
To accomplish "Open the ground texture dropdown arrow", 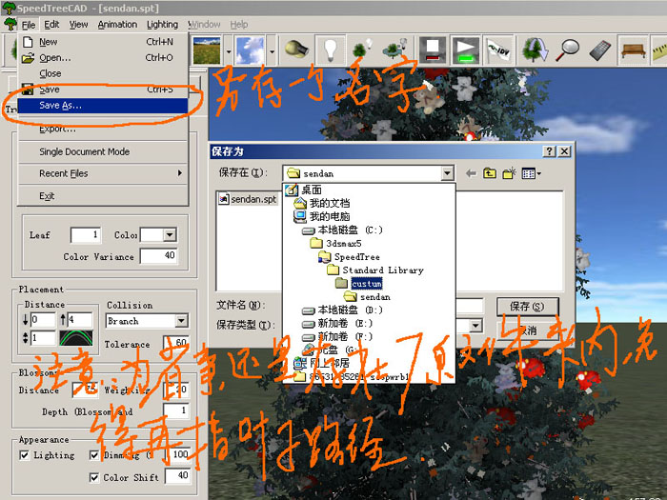I will [229, 51].
